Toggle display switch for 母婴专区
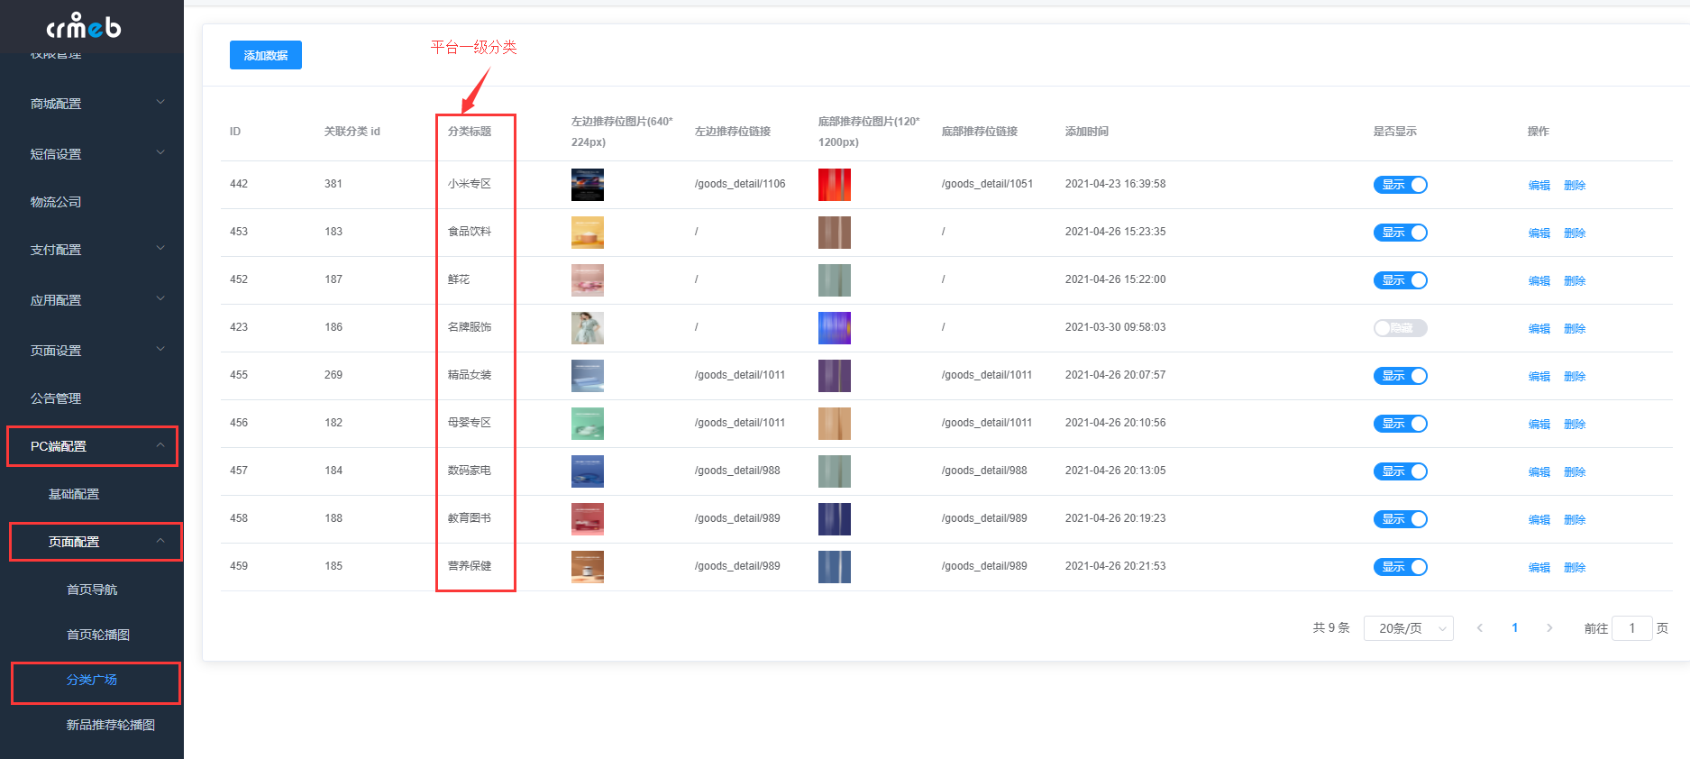The image size is (1690, 759). (1400, 424)
